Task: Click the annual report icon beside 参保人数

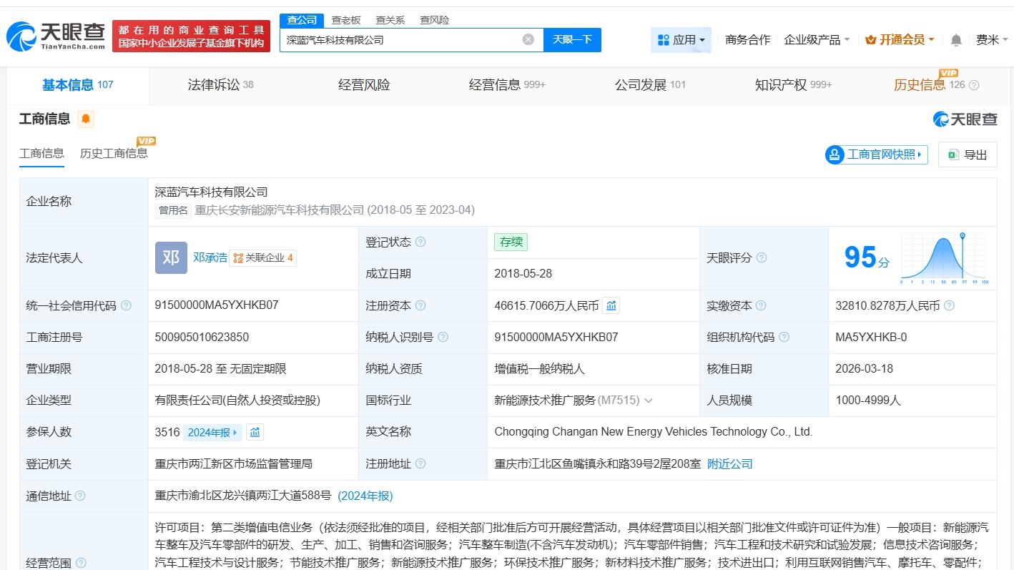Action: point(255,431)
